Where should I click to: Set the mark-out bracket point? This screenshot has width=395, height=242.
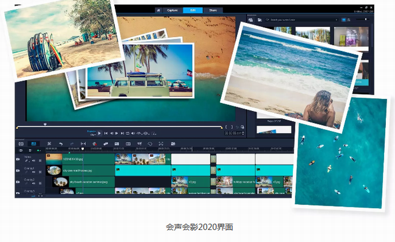232,127
